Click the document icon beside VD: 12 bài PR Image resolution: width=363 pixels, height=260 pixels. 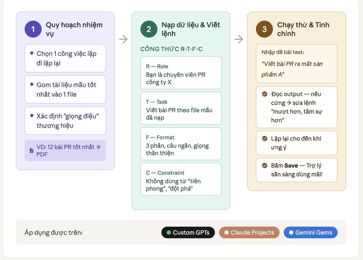(32, 151)
